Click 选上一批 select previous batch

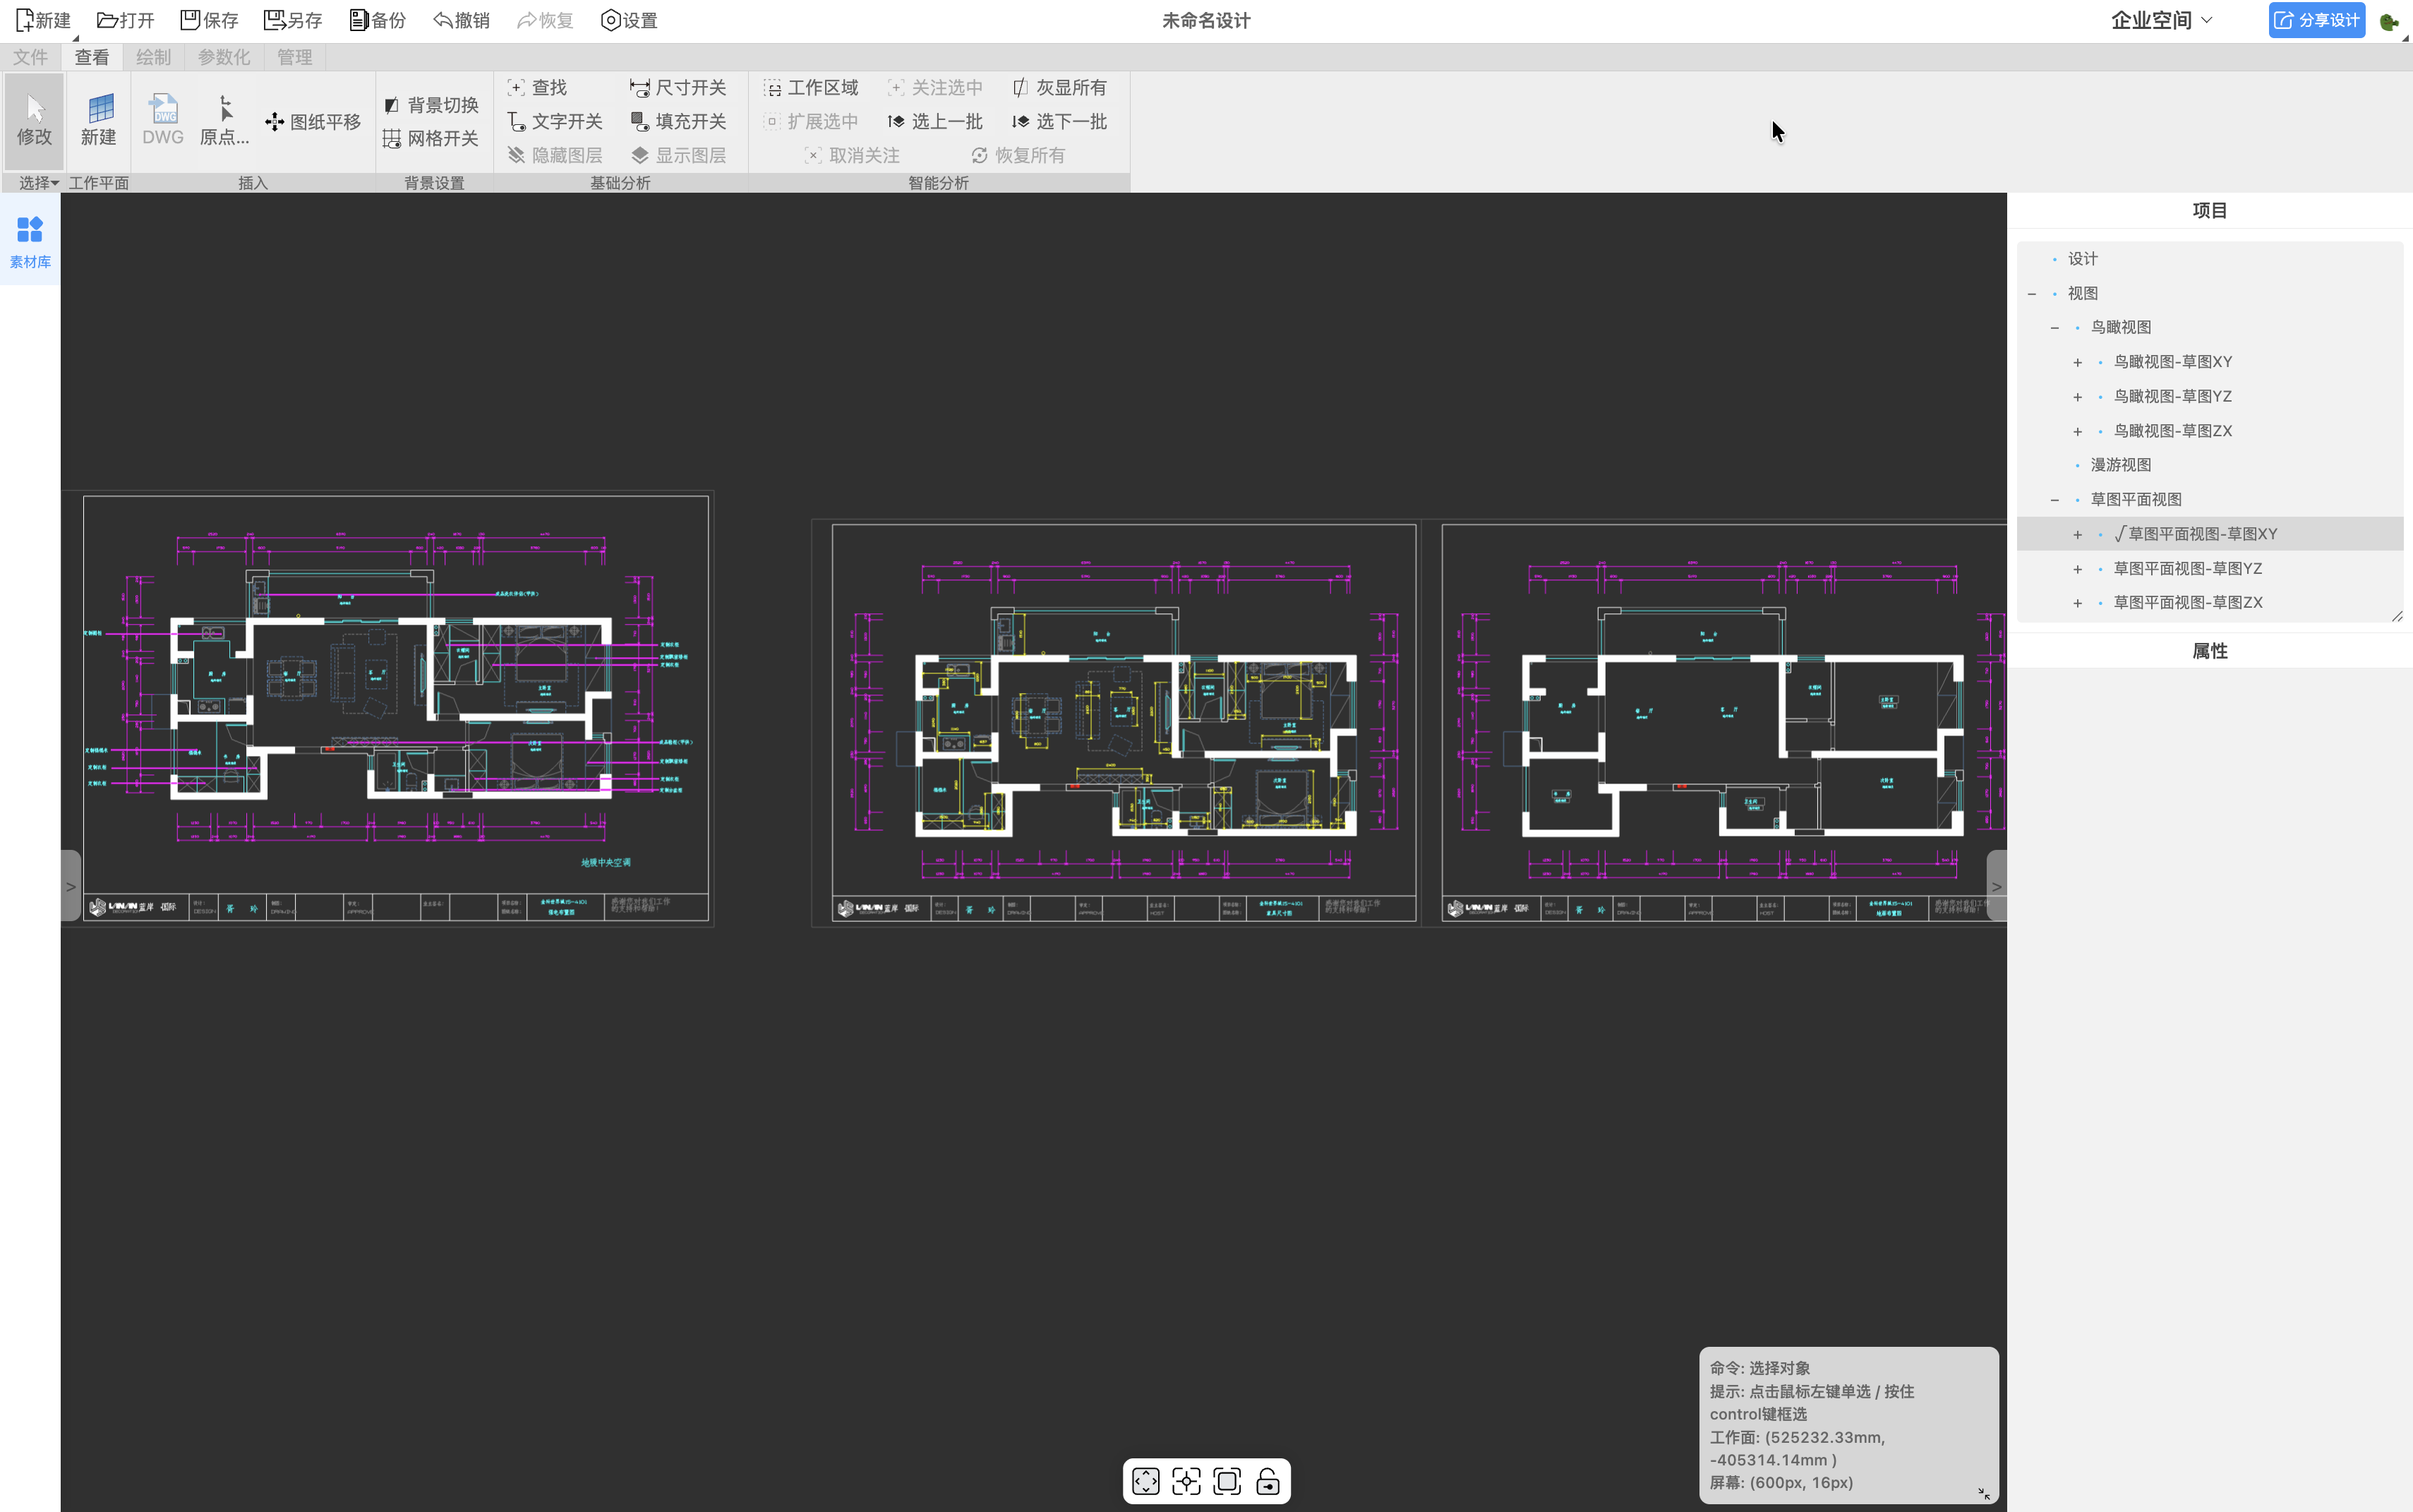(934, 122)
